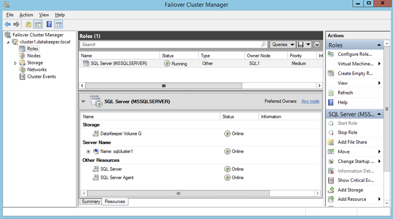Image resolution: width=393 pixels, height=219 pixels.
Task: Expand the Name: sqlcluster1 resource
Action: coord(88,152)
